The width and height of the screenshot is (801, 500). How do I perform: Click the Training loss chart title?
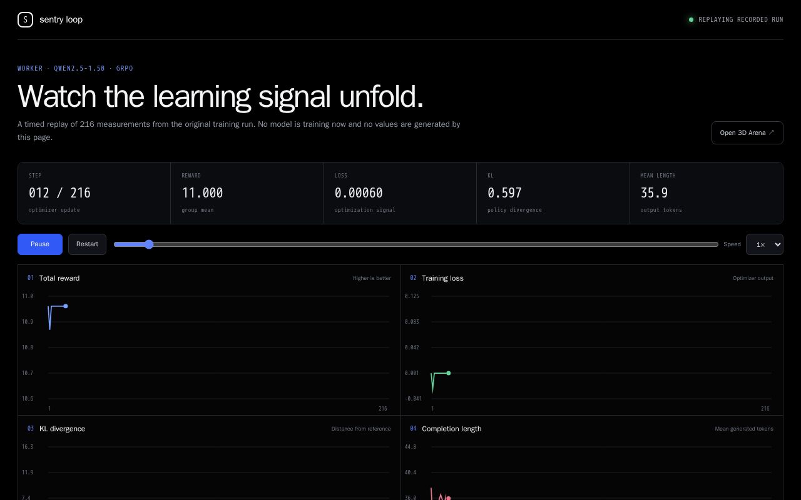coord(442,278)
